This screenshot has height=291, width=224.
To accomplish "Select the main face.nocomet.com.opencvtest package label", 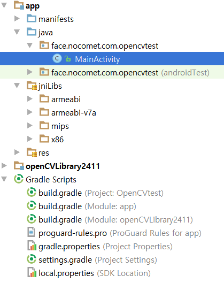I will 105,46.
